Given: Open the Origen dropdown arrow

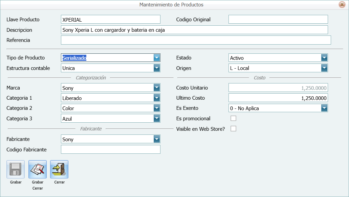Looking at the screenshot, I should click(324, 68).
